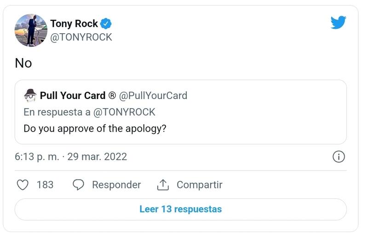The width and height of the screenshot is (368, 239).
Task: Click the Tony Rock display name
Action: pos(74,23)
